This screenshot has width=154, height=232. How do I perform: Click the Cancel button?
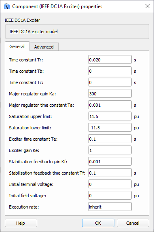[133, 223]
